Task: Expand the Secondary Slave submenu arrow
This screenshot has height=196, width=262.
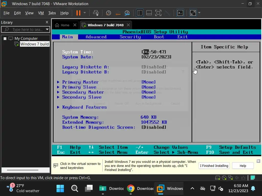Action: pos(58,97)
